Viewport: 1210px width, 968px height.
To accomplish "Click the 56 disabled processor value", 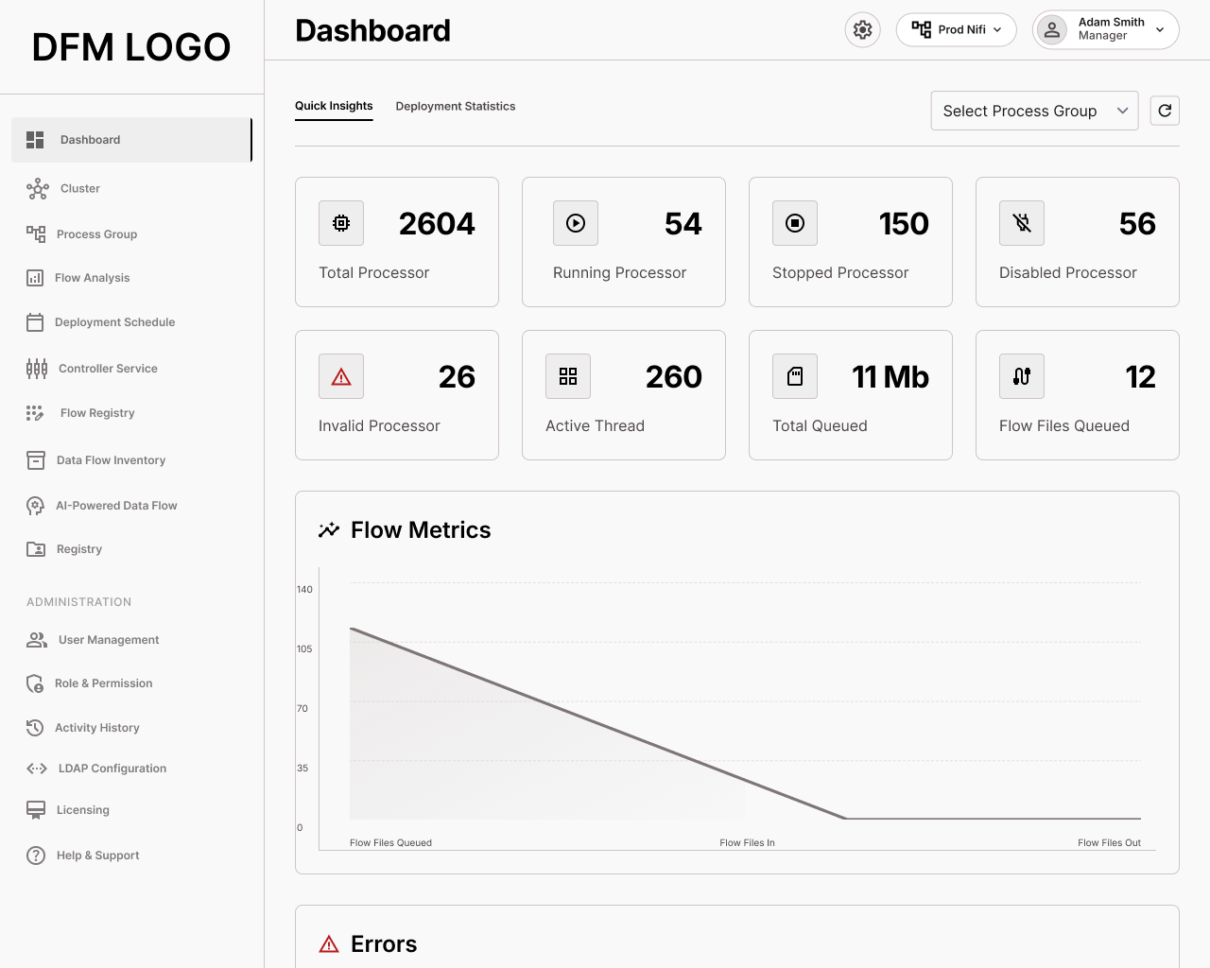I will tap(1137, 223).
